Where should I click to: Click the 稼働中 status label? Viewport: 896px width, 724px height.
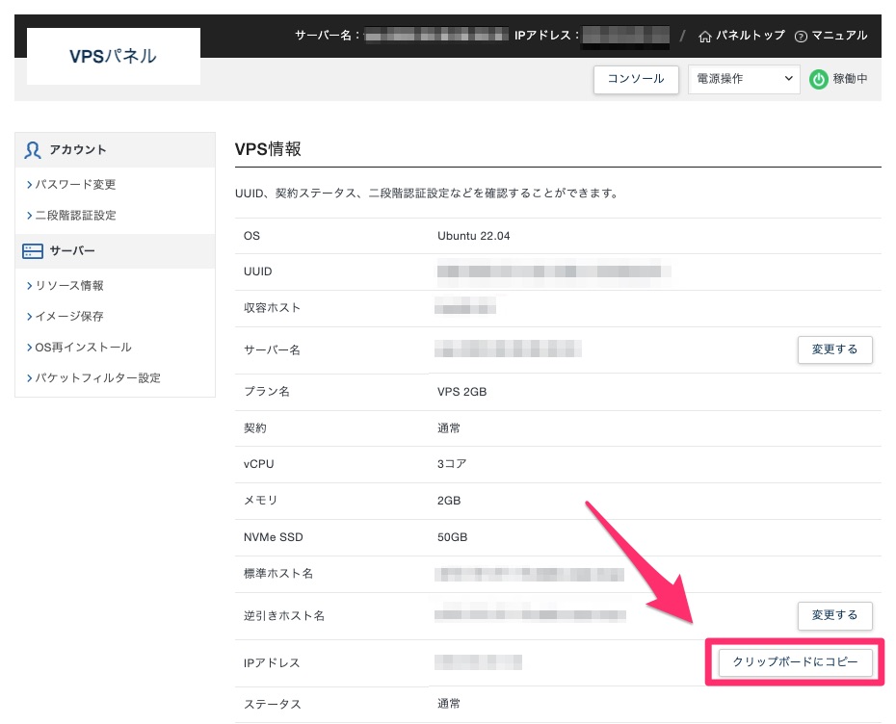[850, 80]
